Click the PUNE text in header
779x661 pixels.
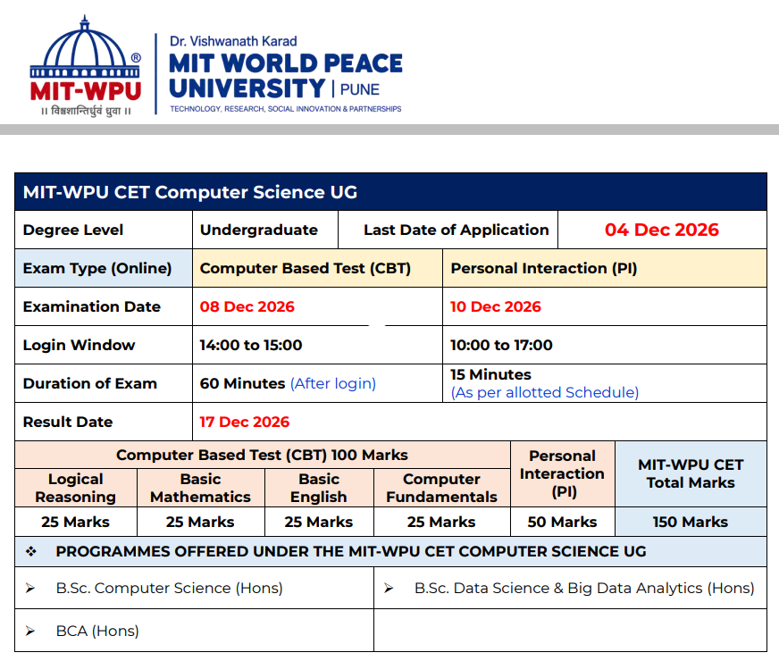click(x=360, y=90)
